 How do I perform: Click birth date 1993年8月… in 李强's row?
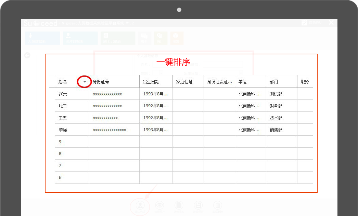[x=155, y=130]
